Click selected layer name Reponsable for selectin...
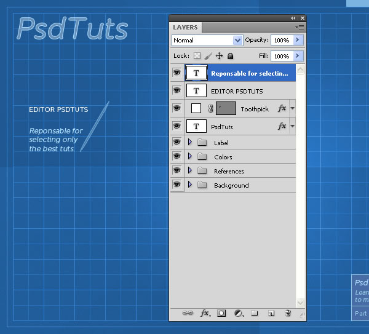The width and height of the screenshot is (369, 334). point(250,73)
